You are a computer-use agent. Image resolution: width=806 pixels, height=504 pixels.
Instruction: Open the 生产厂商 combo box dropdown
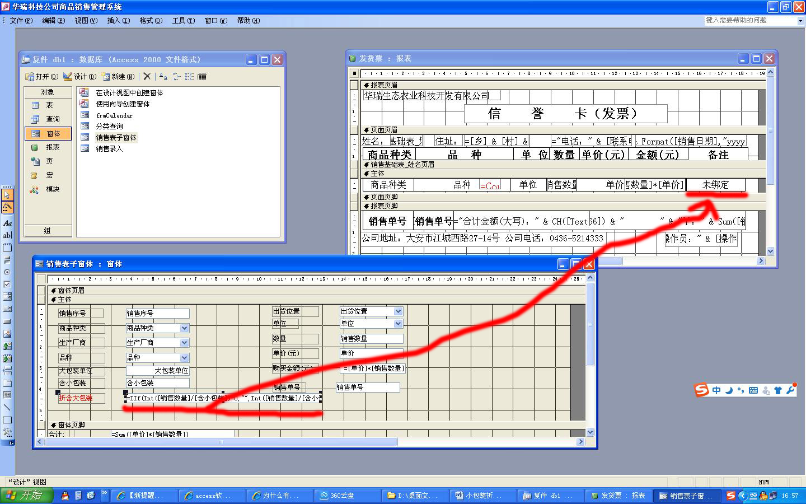pyautogui.click(x=184, y=343)
